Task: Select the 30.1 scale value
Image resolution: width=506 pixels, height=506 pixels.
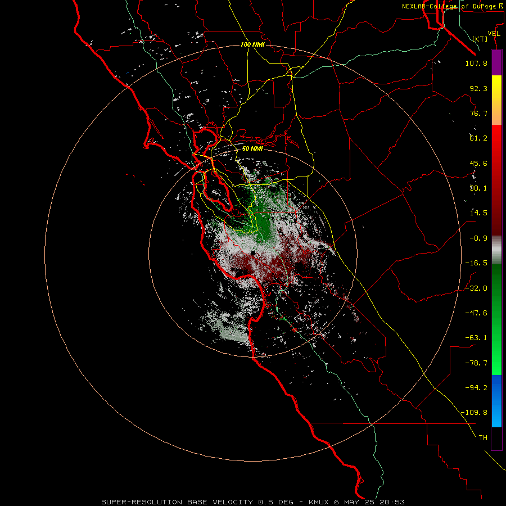Action: tap(478, 188)
